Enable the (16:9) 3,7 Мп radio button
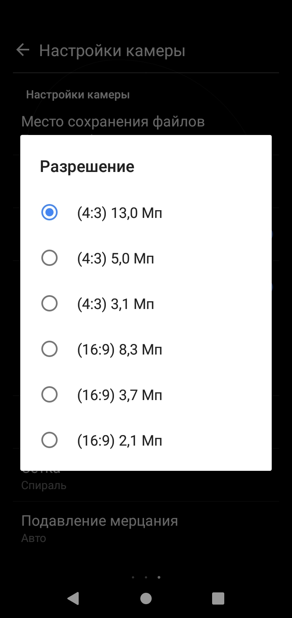This screenshot has width=292, height=618. tap(49, 394)
